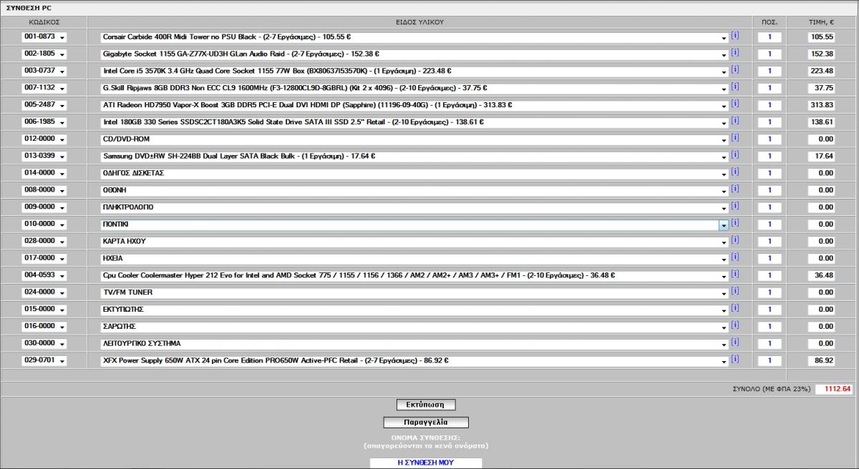
Task: Click the ΟΝΟΜΑ ΣΥΝΘΕΣΗΣ label
Action: 425,437
